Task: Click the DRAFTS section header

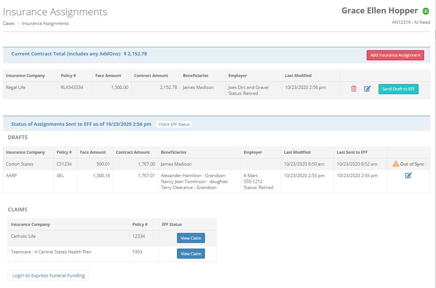Action: coord(17,137)
